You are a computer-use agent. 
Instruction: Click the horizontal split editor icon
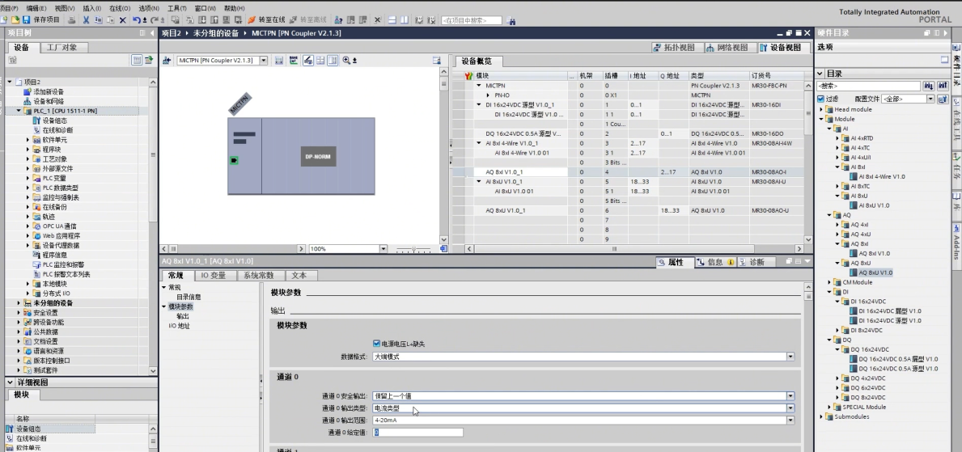pos(392,20)
